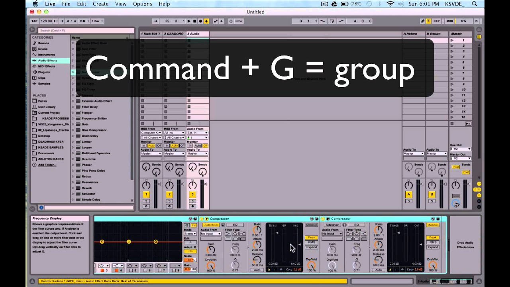This screenshot has width=510, height=287.
Task: Open the Master Out dropdown
Action: [461, 159]
